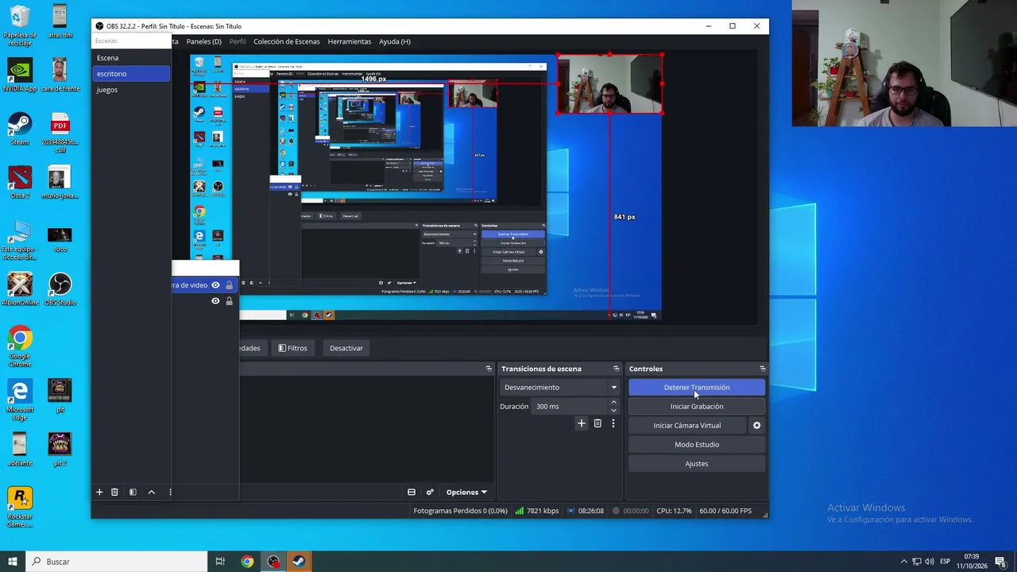1017x572 pixels.
Task: Click Iniciar Cámara Virtual
Action: click(x=687, y=426)
